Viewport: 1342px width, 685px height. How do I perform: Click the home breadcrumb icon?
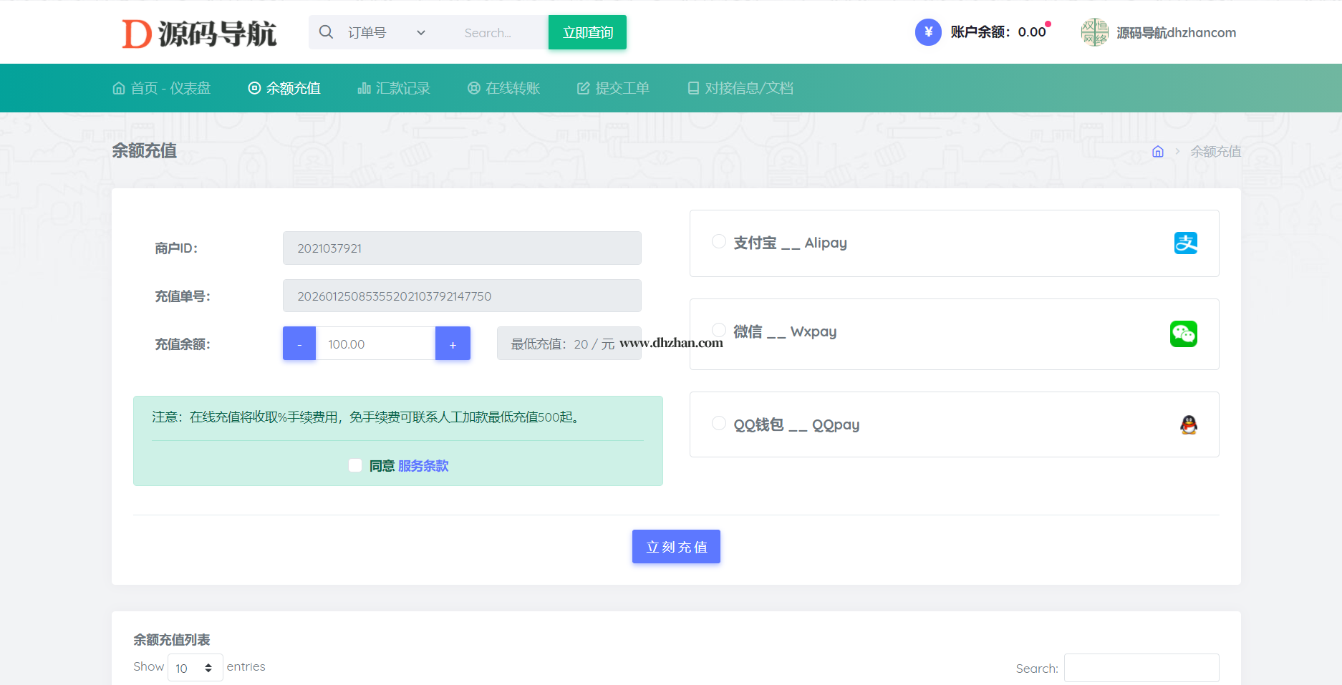point(1157,152)
